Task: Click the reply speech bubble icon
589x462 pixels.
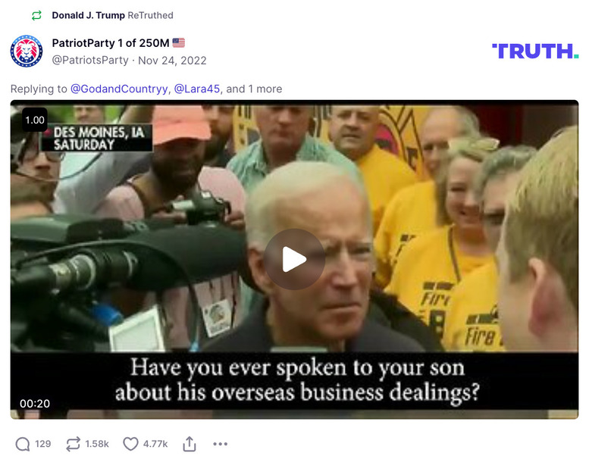Action: coord(23,444)
